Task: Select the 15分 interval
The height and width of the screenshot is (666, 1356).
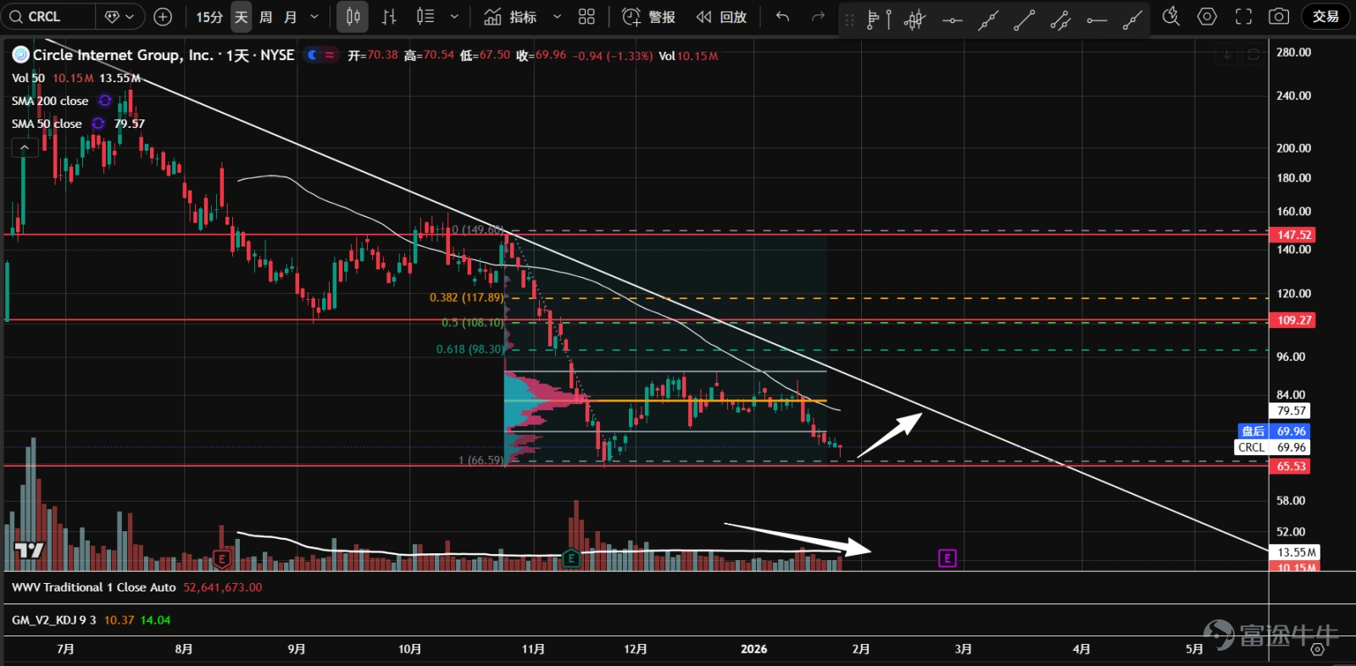Action: tap(209, 17)
